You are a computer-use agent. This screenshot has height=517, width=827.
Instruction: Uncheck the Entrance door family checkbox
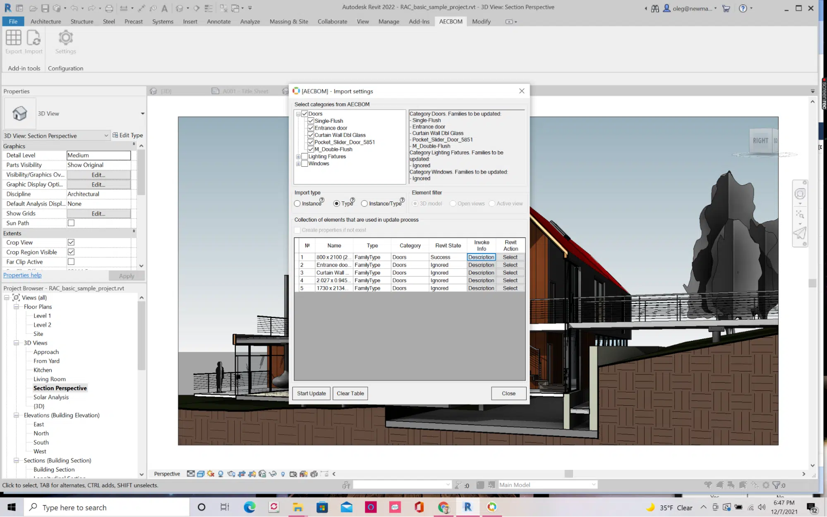(311, 128)
